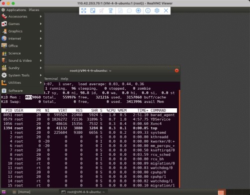Viewport: 250px width, 195px height.
Task: Open VNC Viewer properties gear icon
Action: (x=157, y=11)
